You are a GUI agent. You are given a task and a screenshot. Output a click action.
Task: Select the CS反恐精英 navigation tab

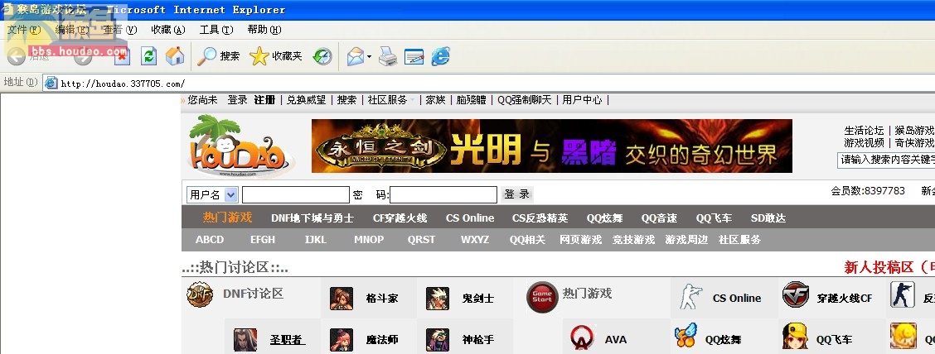[x=540, y=218]
